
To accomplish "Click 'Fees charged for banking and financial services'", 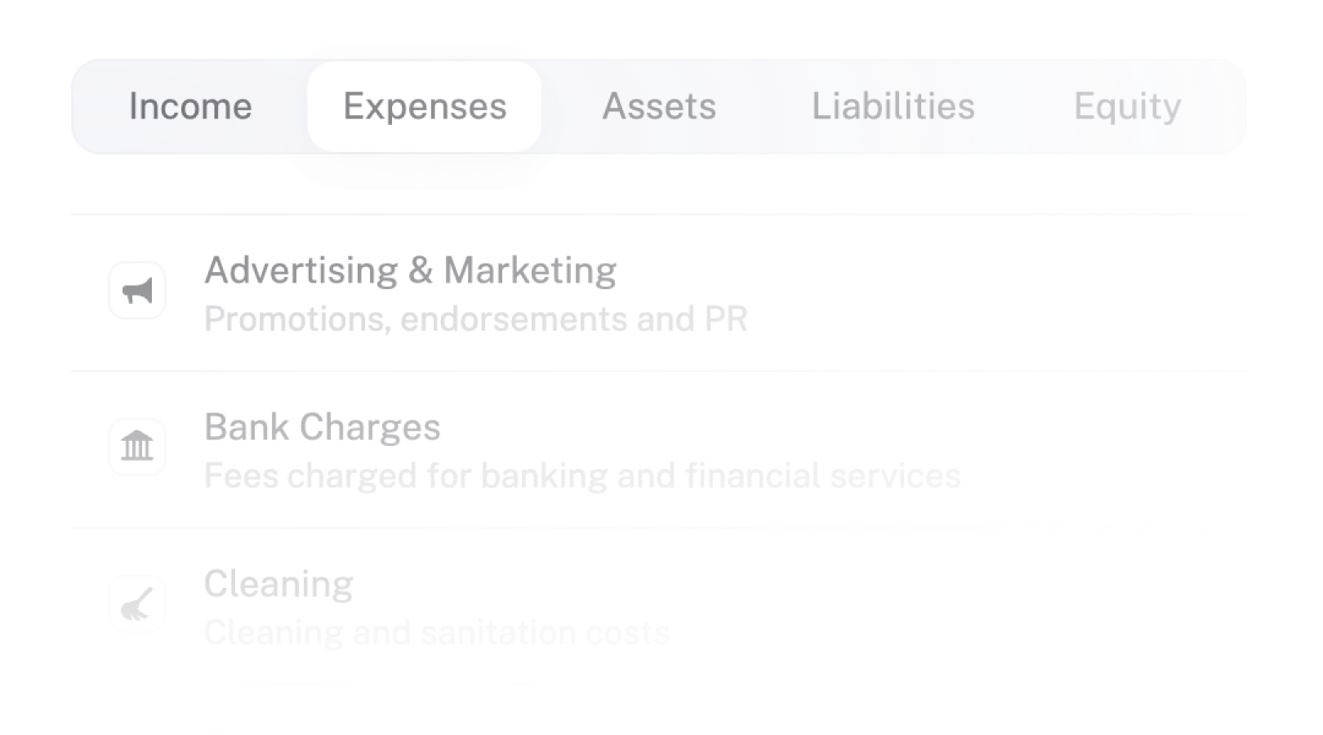I will [x=582, y=476].
